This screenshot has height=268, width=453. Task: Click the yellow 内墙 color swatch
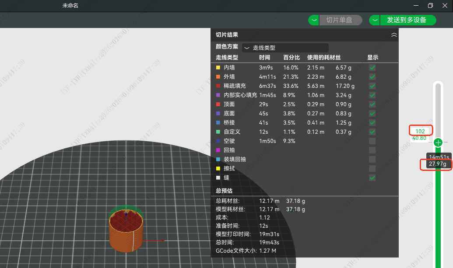click(x=218, y=68)
